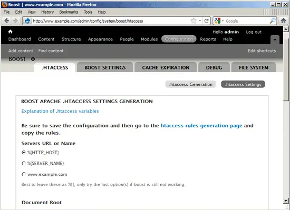Click the .htaccess Generation sub-tab button

coord(190,84)
